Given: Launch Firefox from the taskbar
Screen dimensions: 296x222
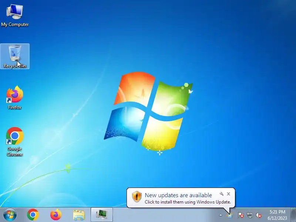Looking at the screenshot, I should (x=56, y=215).
